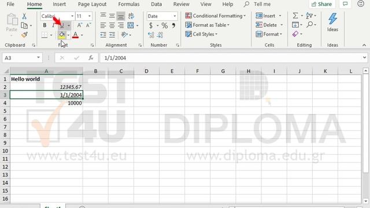This screenshot has width=370, height=208.
Task: Click the Borders icon
Action: pyautogui.click(x=45, y=35)
